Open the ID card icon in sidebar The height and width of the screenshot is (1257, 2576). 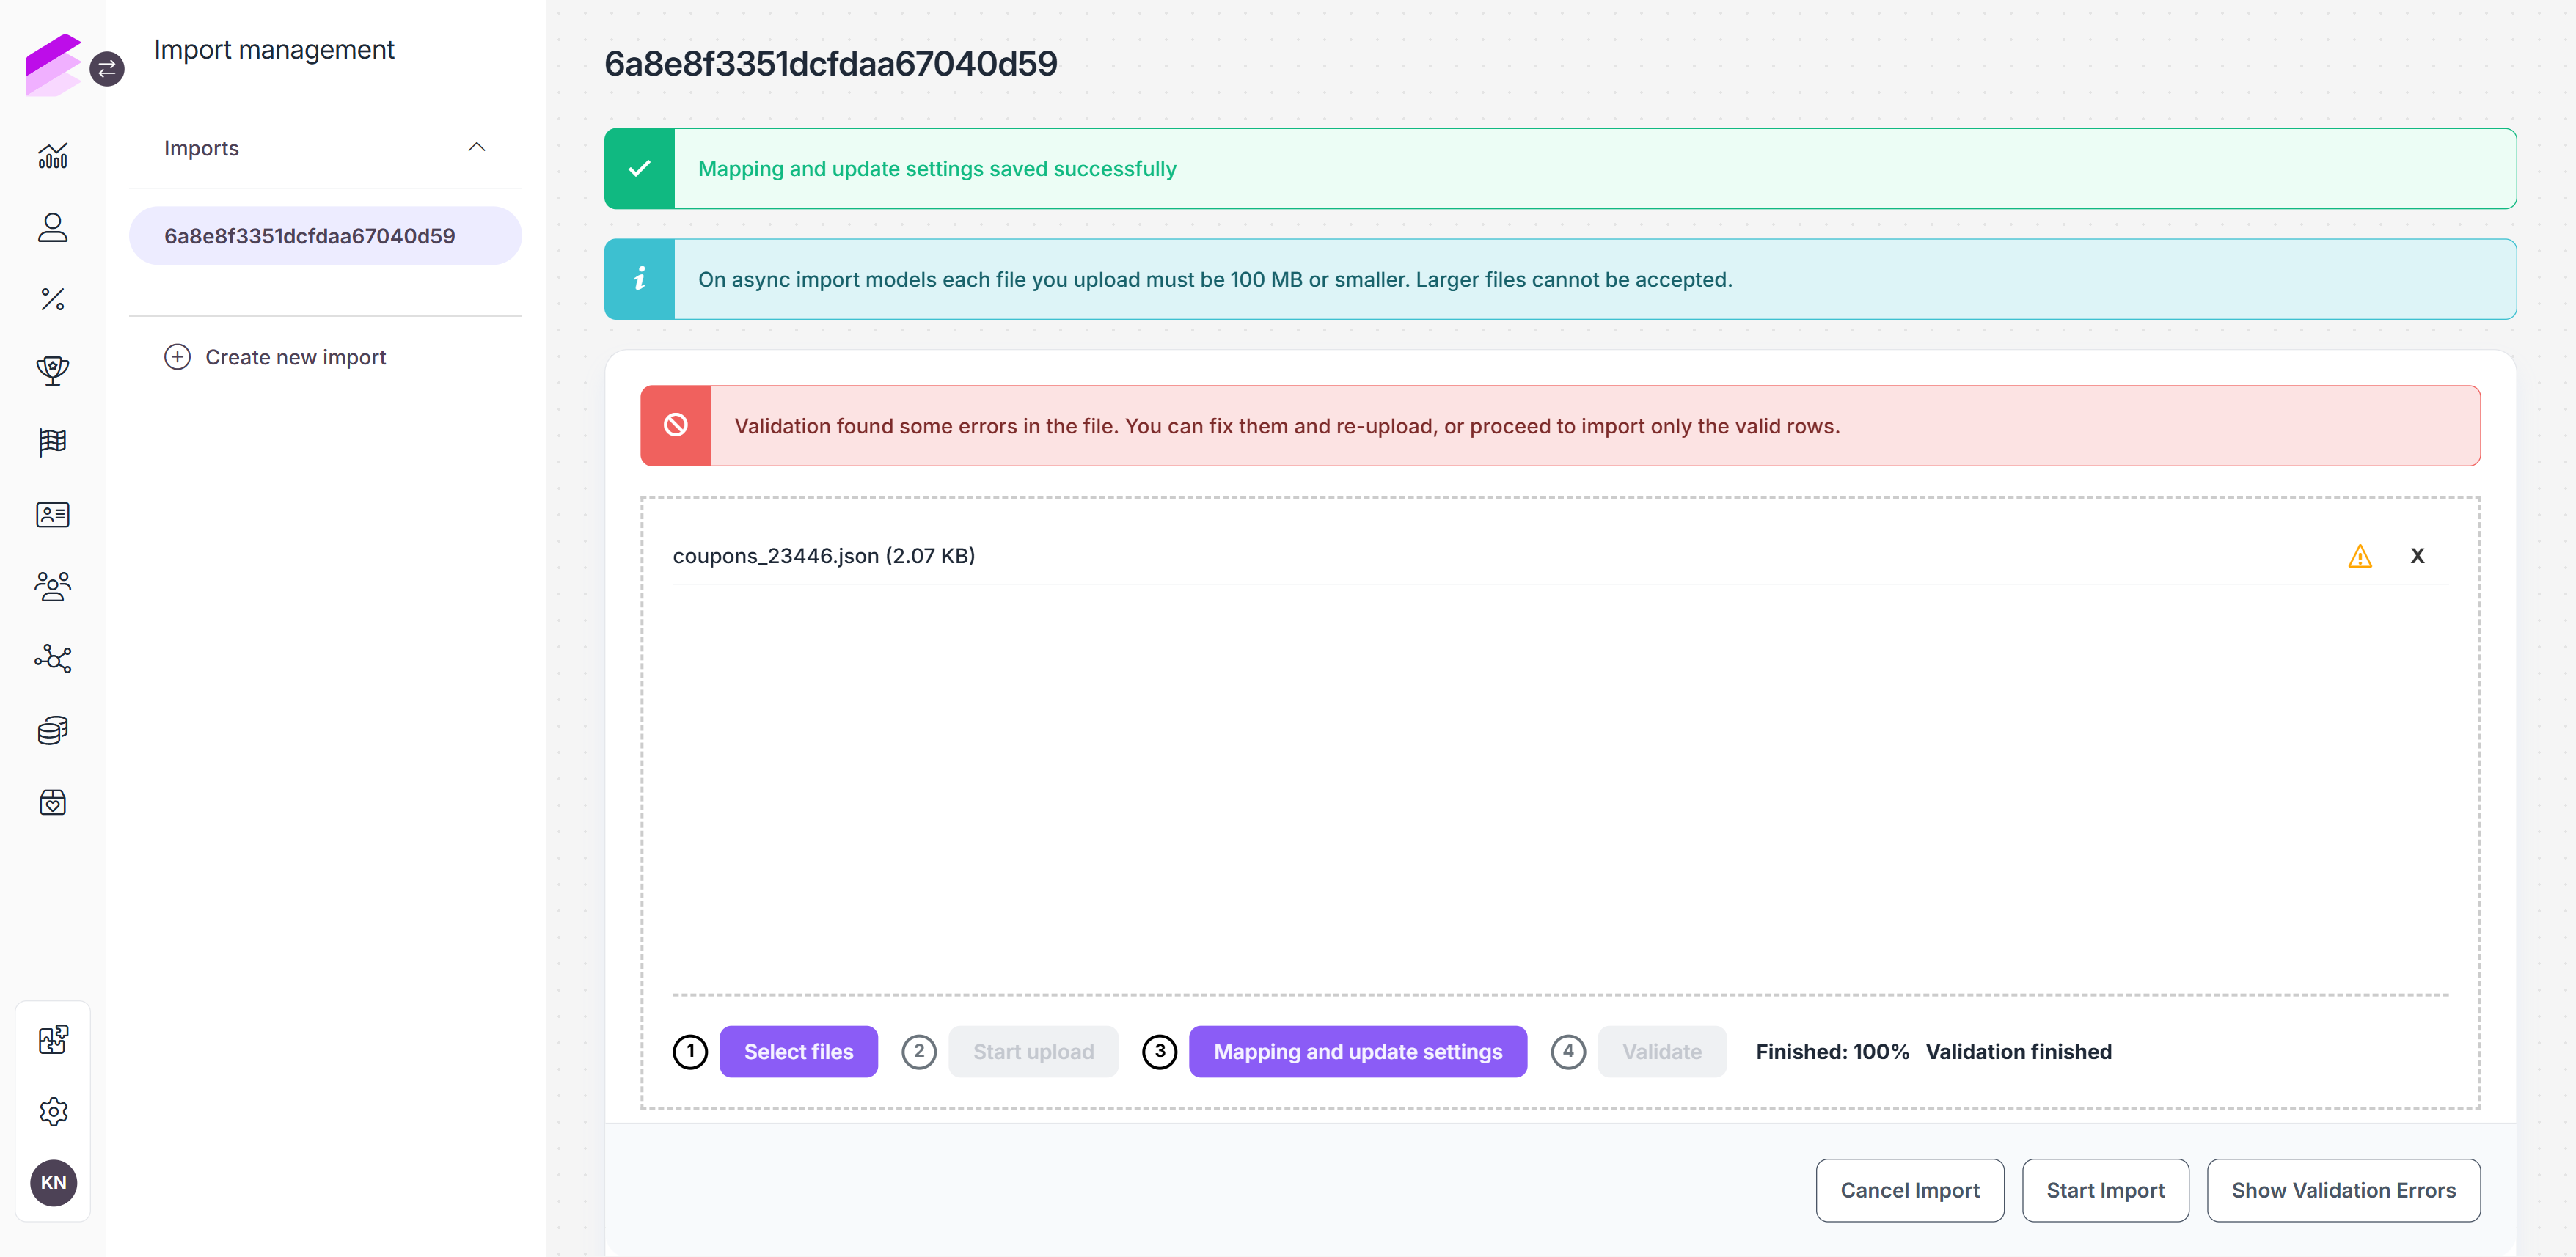tap(53, 514)
